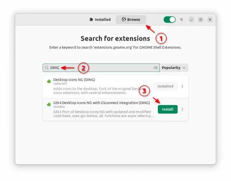Viewport: 231px width, 181px height.
Task: Click the DING search input field
Action: (x=101, y=68)
